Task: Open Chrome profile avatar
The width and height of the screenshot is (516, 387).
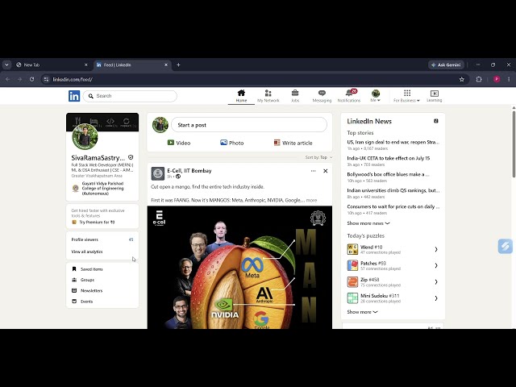Action: pos(497,79)
